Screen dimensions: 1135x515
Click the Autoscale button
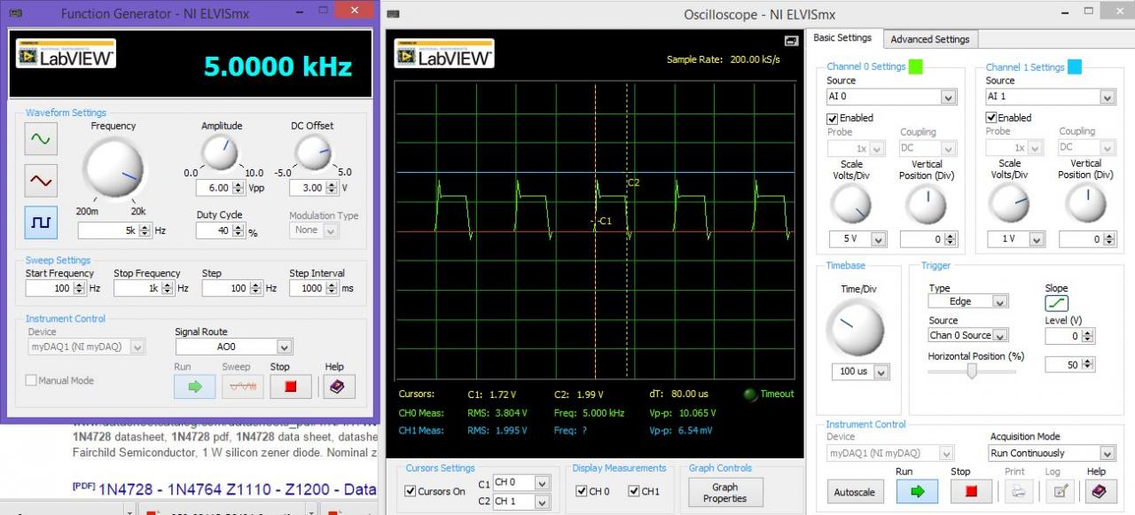pos(855,491)
